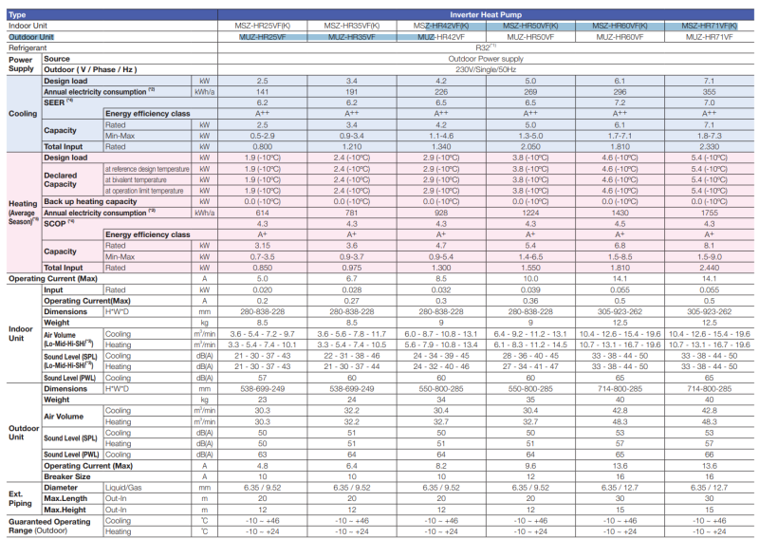Pick indoor air volume '3.3 - 5.4 - 7.4 - 10.5'
759x539 pixels.
[352, 344]
